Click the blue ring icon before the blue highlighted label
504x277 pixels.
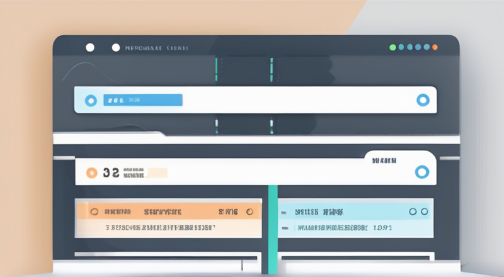pos(91,101)
